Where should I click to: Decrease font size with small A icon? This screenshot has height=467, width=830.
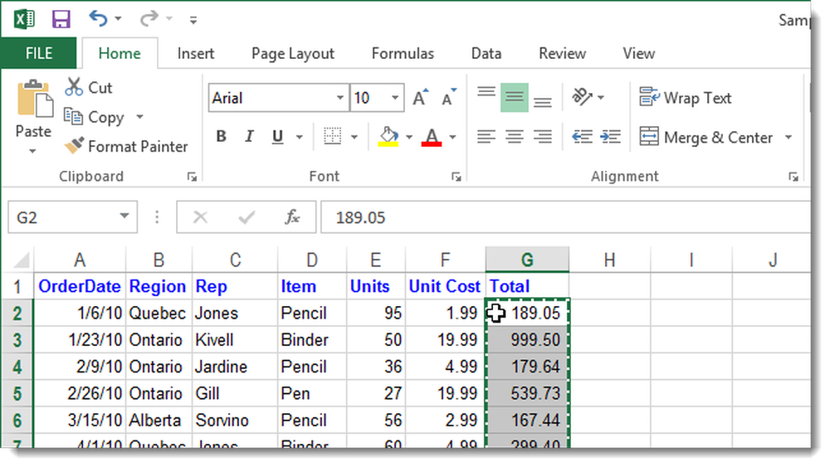click(x=449, y=98)
